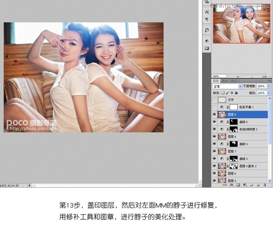Hide the 曲线 5 layer

214,122
